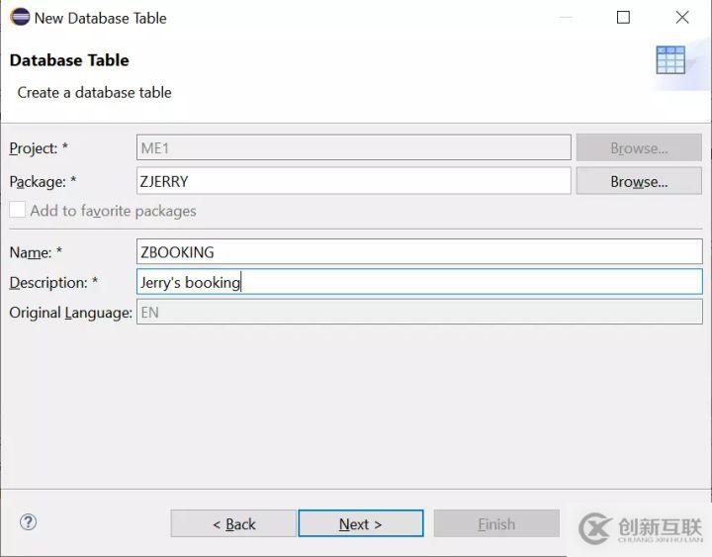This screenshot has height=557, width=712.
Task: Click the 'Database Table' heading text
Action: coord(69,60)
